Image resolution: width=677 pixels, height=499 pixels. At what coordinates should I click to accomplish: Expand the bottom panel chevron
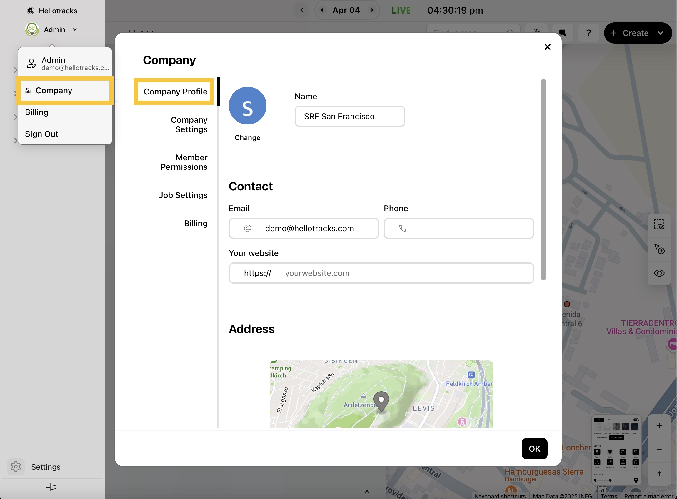pos(367,491)
